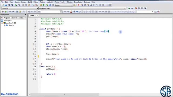The image size is (173, 97).
Task: Open the DoxyBlocks menu
Action: point(78,2)
